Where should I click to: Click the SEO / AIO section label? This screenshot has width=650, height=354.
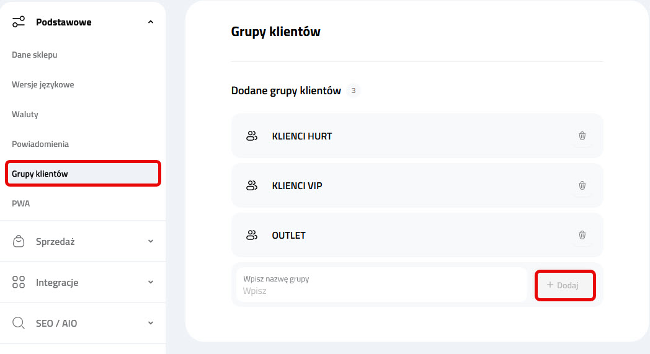[x=56, y=324]
